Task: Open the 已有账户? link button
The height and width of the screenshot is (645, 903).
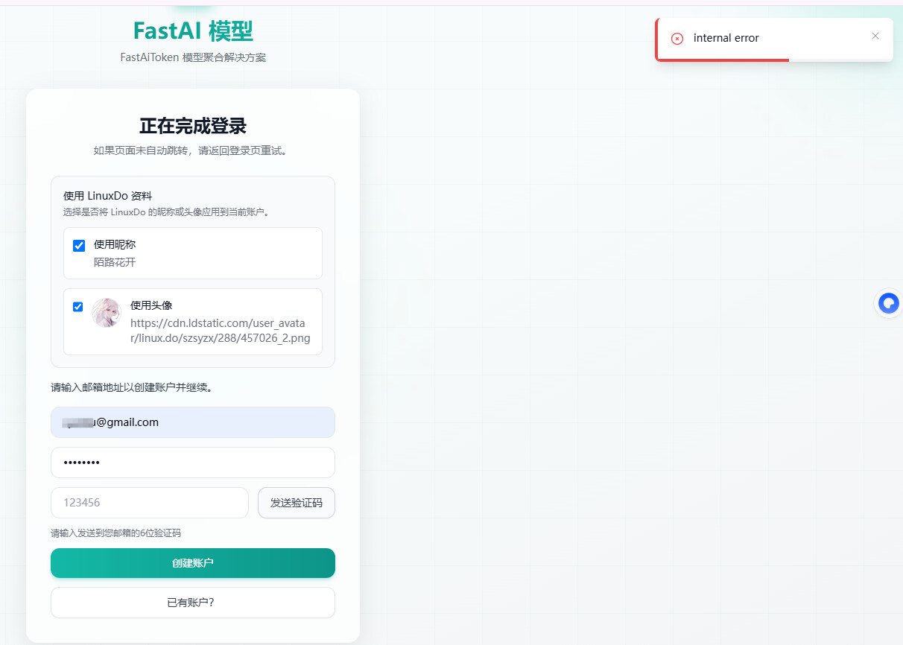Action: click(193, 603)
